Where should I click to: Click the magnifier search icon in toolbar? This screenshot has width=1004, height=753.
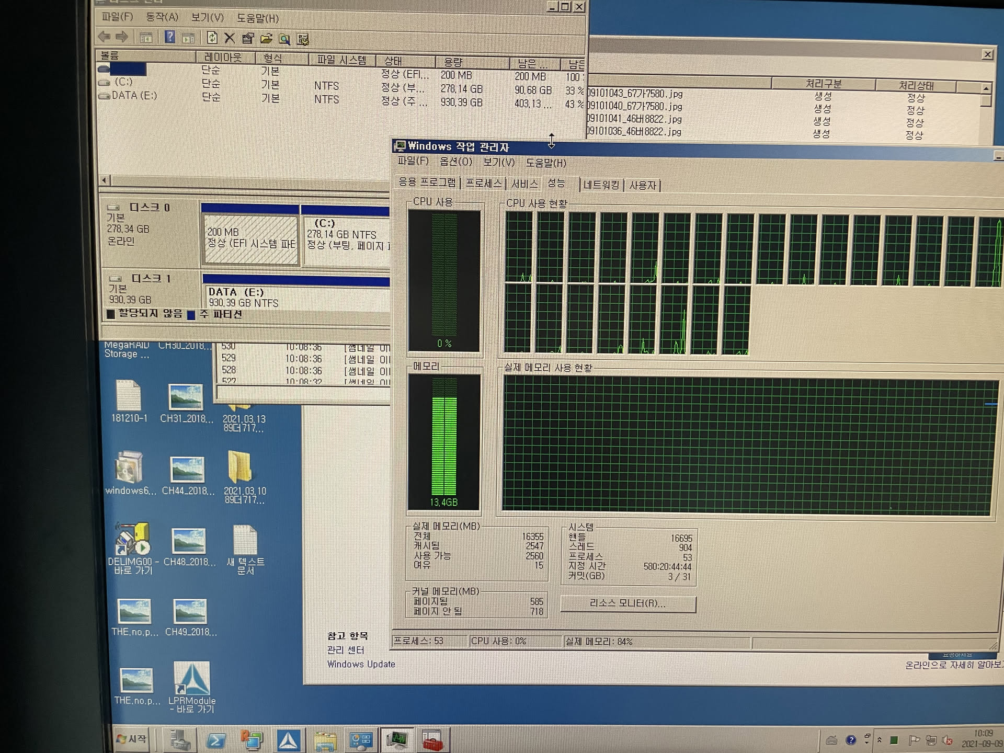(x=284, y=39)
